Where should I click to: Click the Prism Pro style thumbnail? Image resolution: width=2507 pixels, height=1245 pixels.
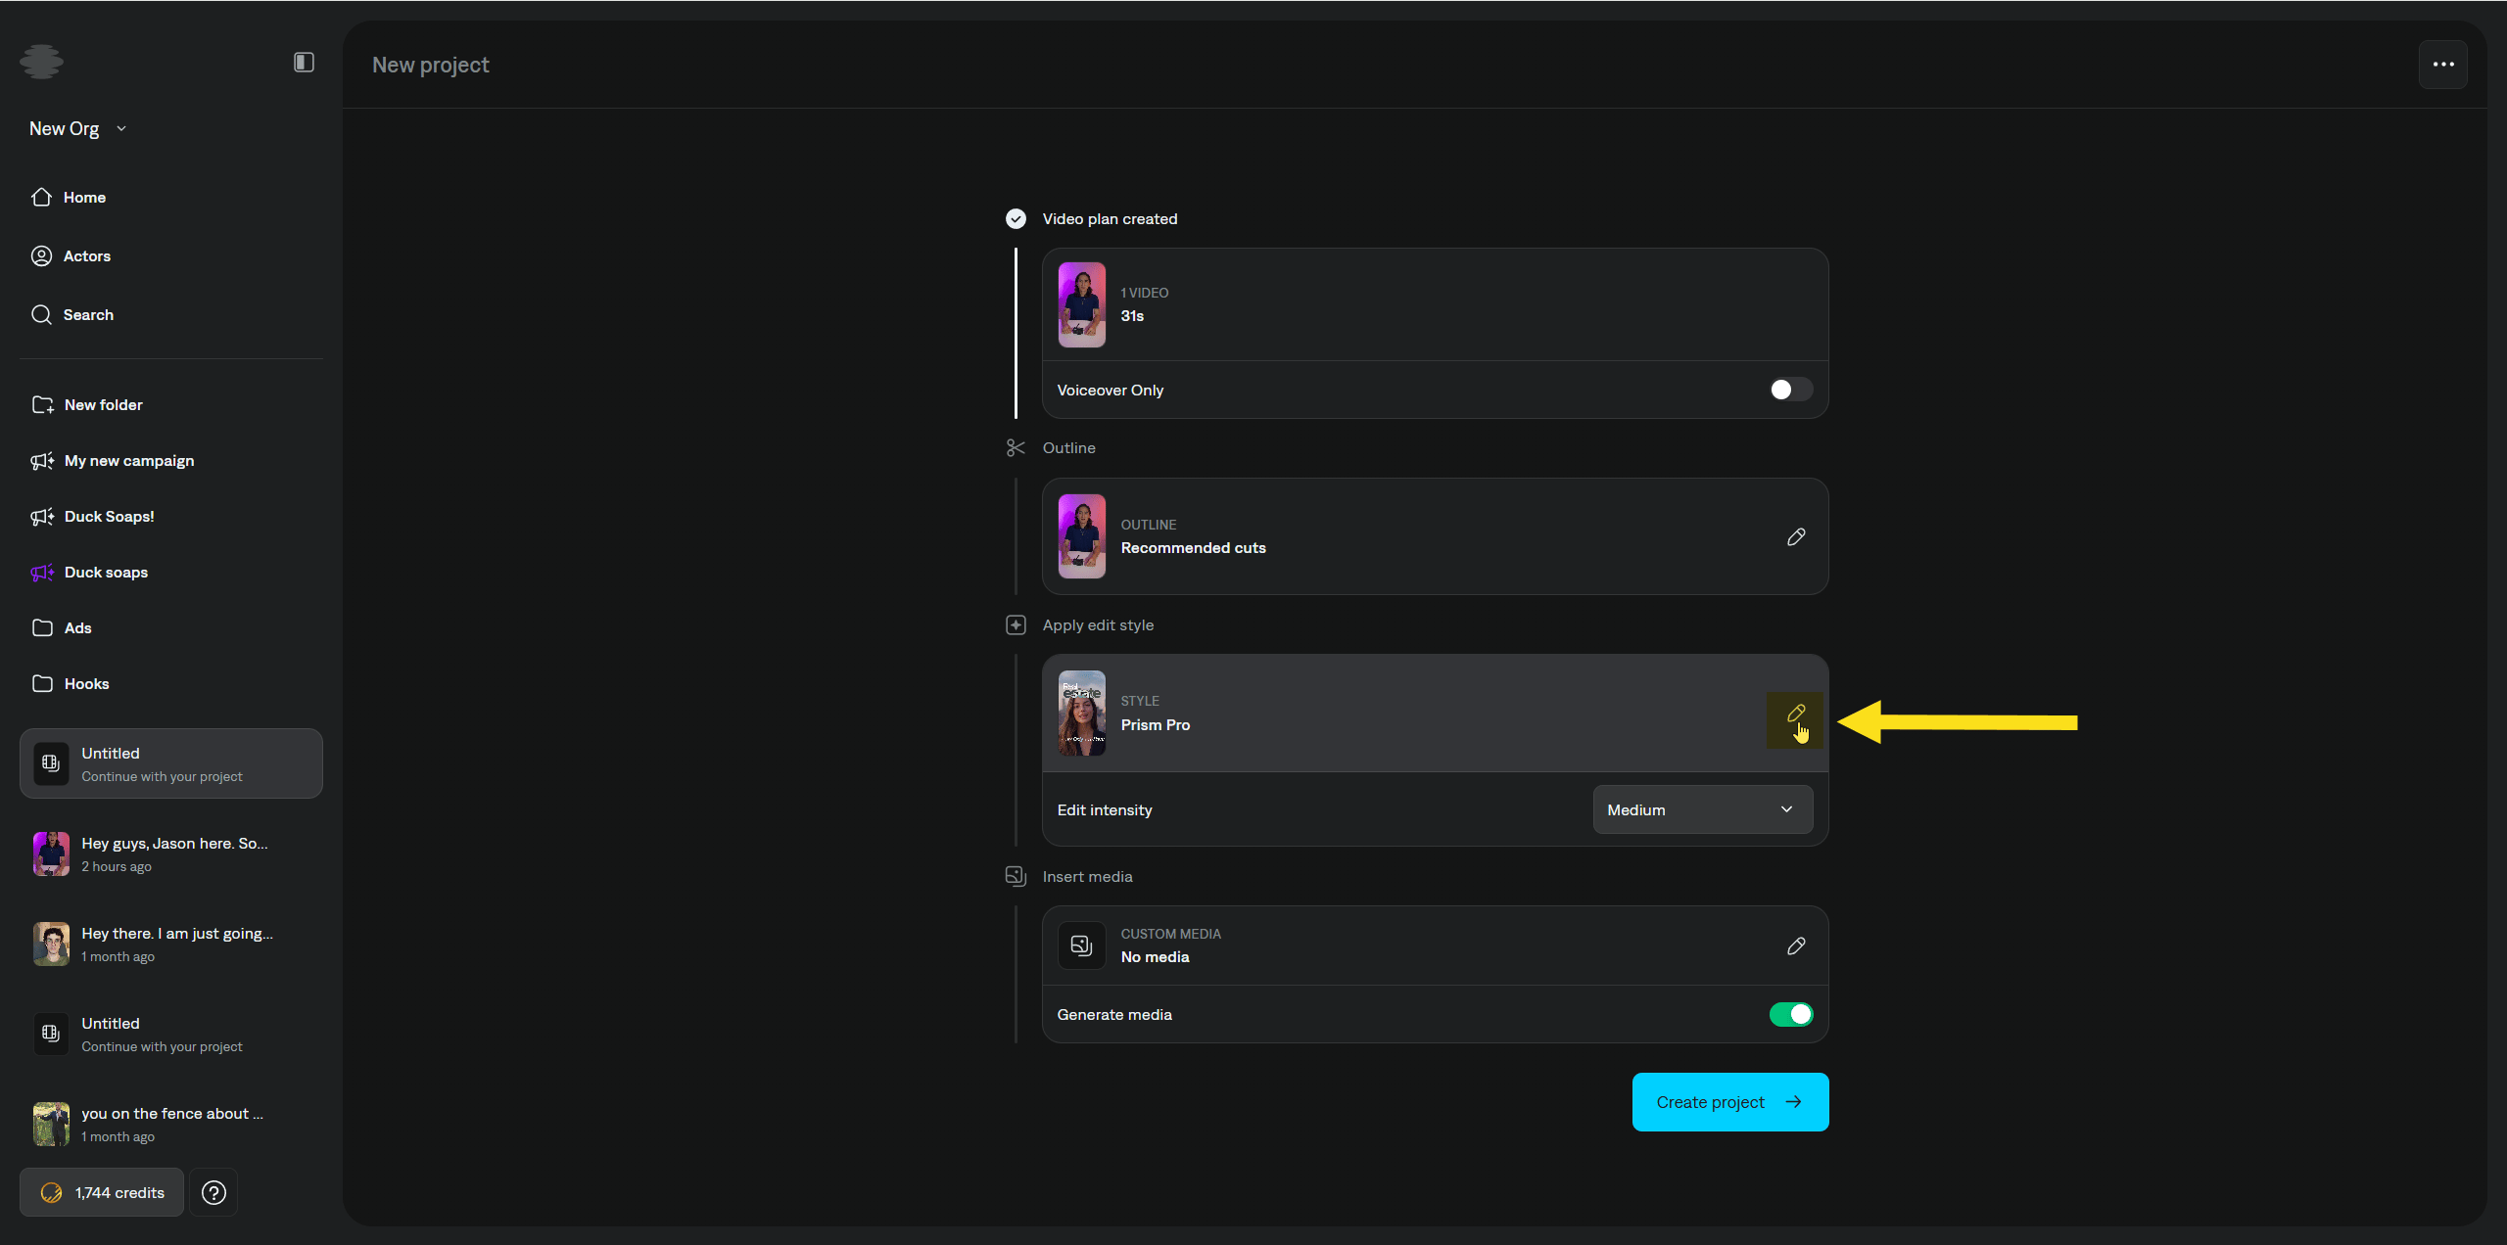coord(1082,714)
